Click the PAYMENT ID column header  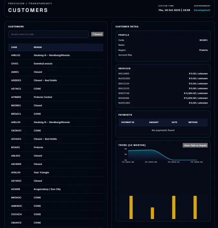128,122
